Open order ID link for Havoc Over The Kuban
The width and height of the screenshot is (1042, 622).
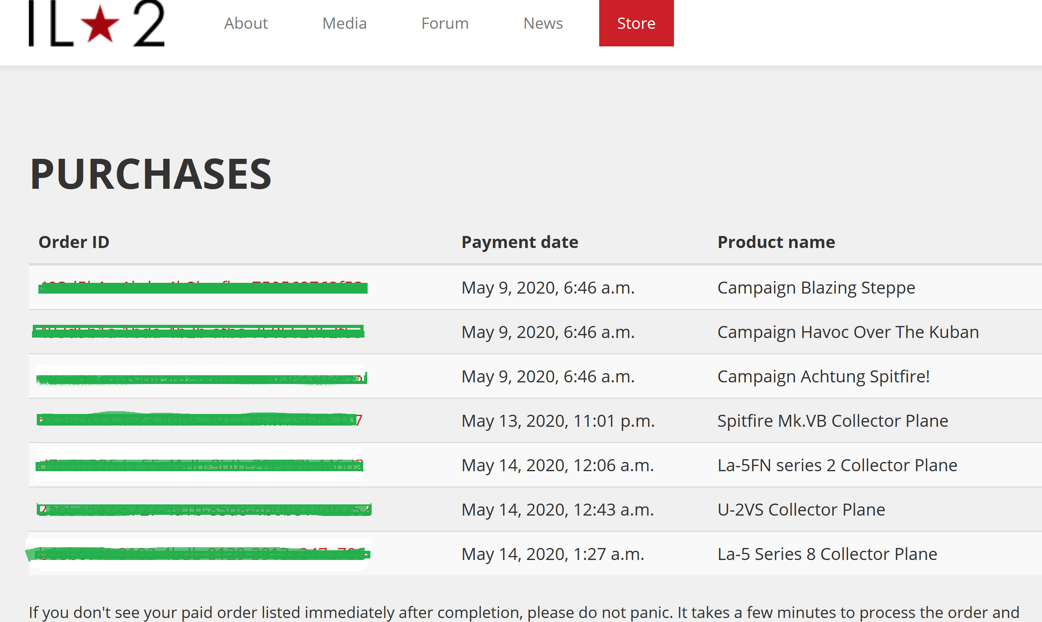[x=198, y=332]
